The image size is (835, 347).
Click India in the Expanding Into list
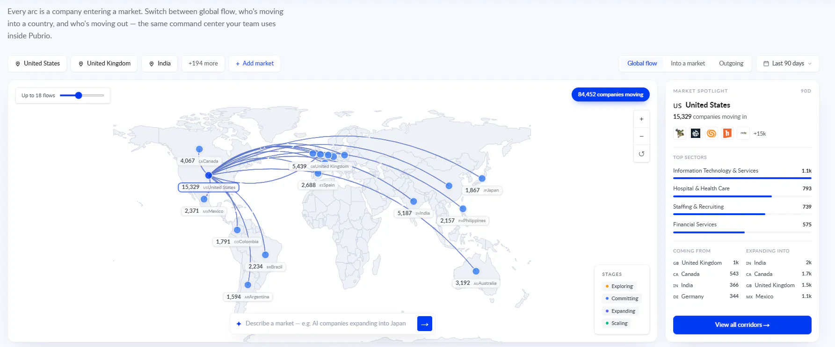click(x=779, y=263)
